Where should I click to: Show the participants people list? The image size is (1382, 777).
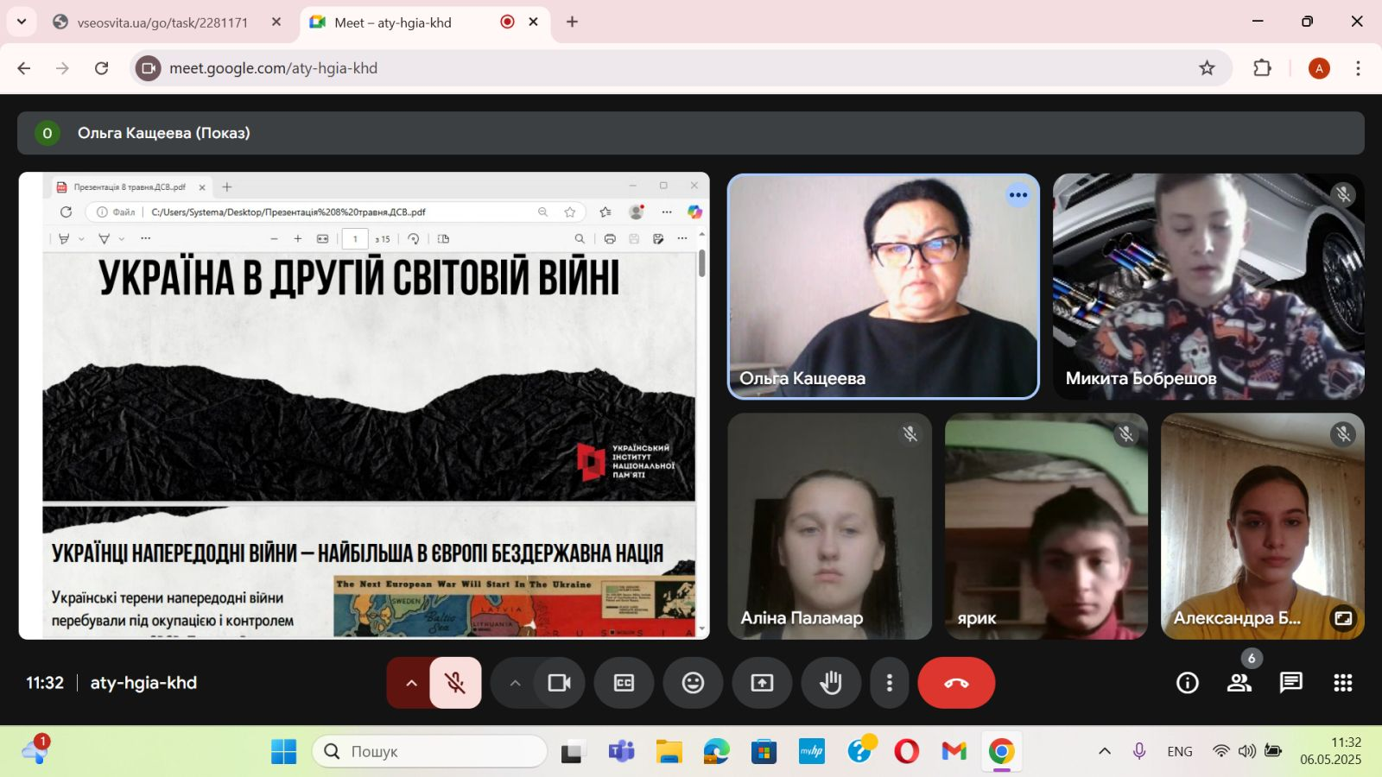pyautogui.click(x=1239, y=683)
